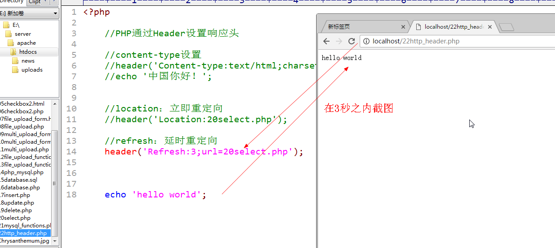Close the localhost/22http_header tab
The height and width of the screenshot is (248, 555).
point(490,27)
